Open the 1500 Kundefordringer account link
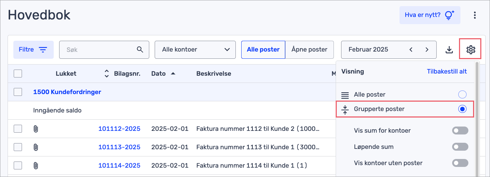This screenshot has height=177, width=490. pos(67,92)
